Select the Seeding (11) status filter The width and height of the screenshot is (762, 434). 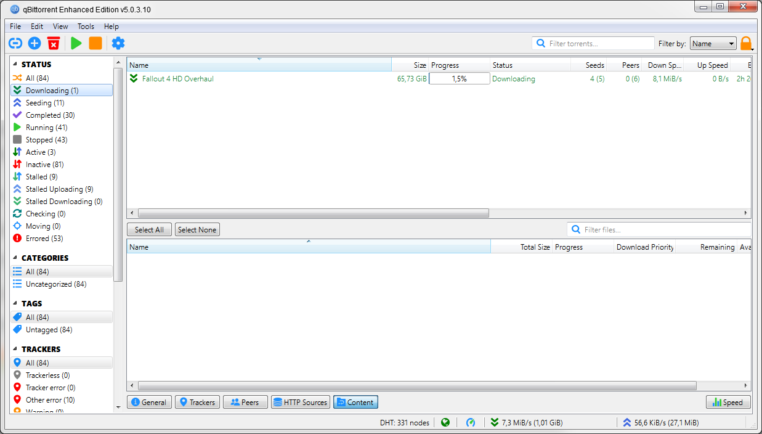(62, 102)
